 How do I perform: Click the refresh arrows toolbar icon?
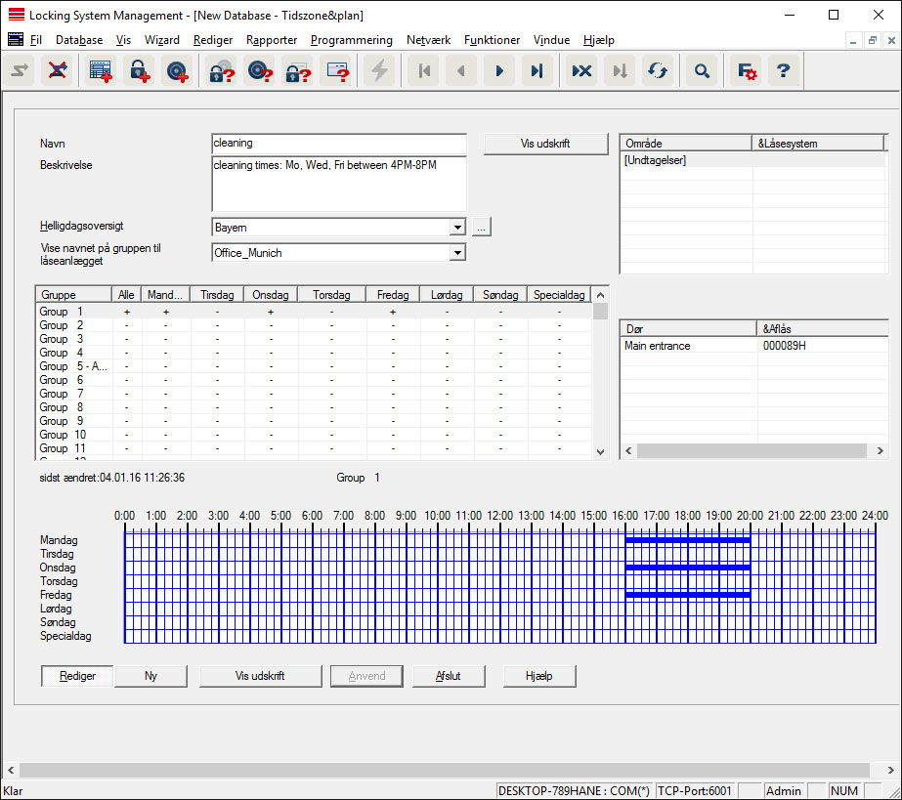pos(658,71)
